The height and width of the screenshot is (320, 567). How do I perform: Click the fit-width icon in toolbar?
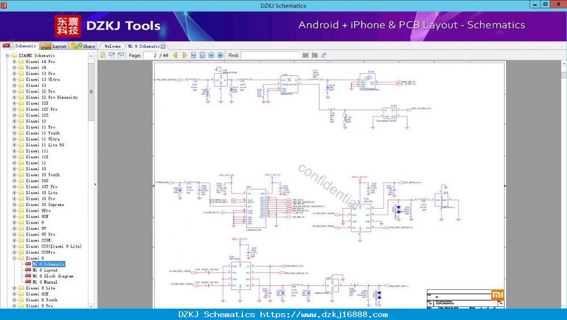coord(194,56)
